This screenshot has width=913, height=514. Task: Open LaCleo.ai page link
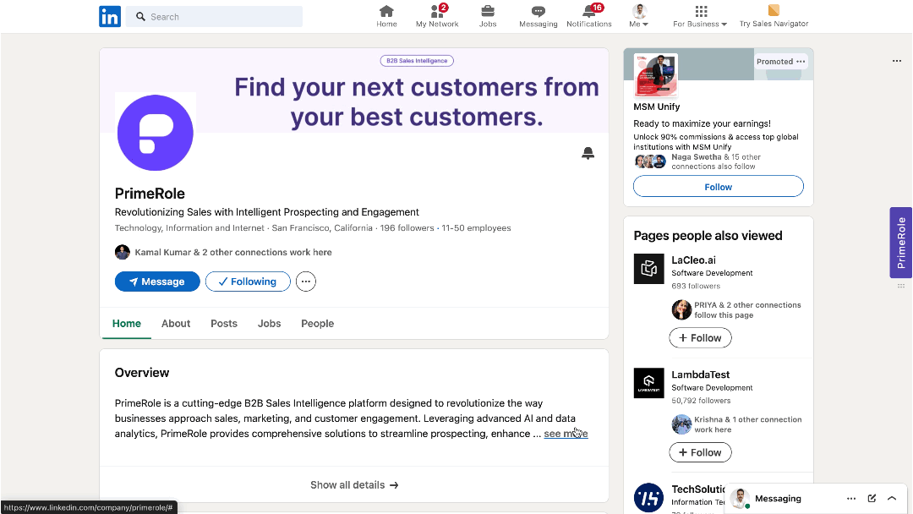(693, 260)
